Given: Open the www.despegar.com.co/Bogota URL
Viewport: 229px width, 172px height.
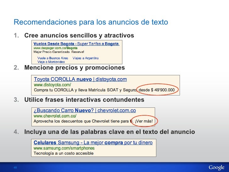Looking at the screenshot, I should tap(55, 48).
